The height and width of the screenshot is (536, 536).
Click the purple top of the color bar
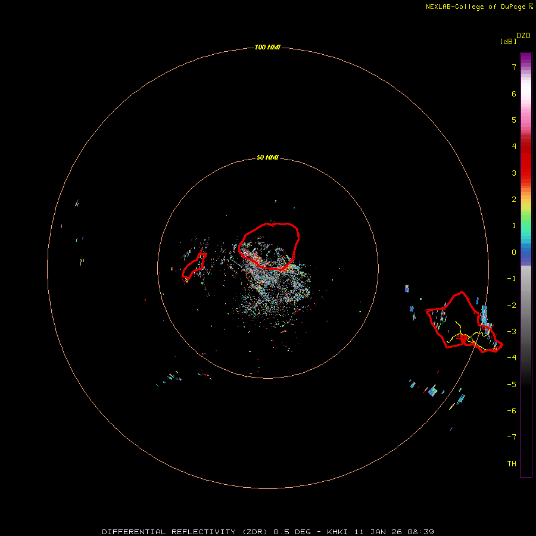click(x=526, y=57)
